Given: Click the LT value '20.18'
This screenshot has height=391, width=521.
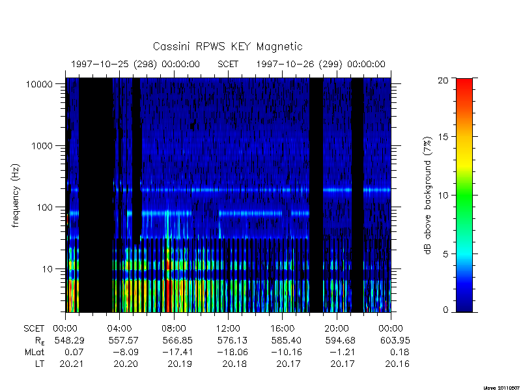Looking at the screenshot, I should [x=234, y=364].
